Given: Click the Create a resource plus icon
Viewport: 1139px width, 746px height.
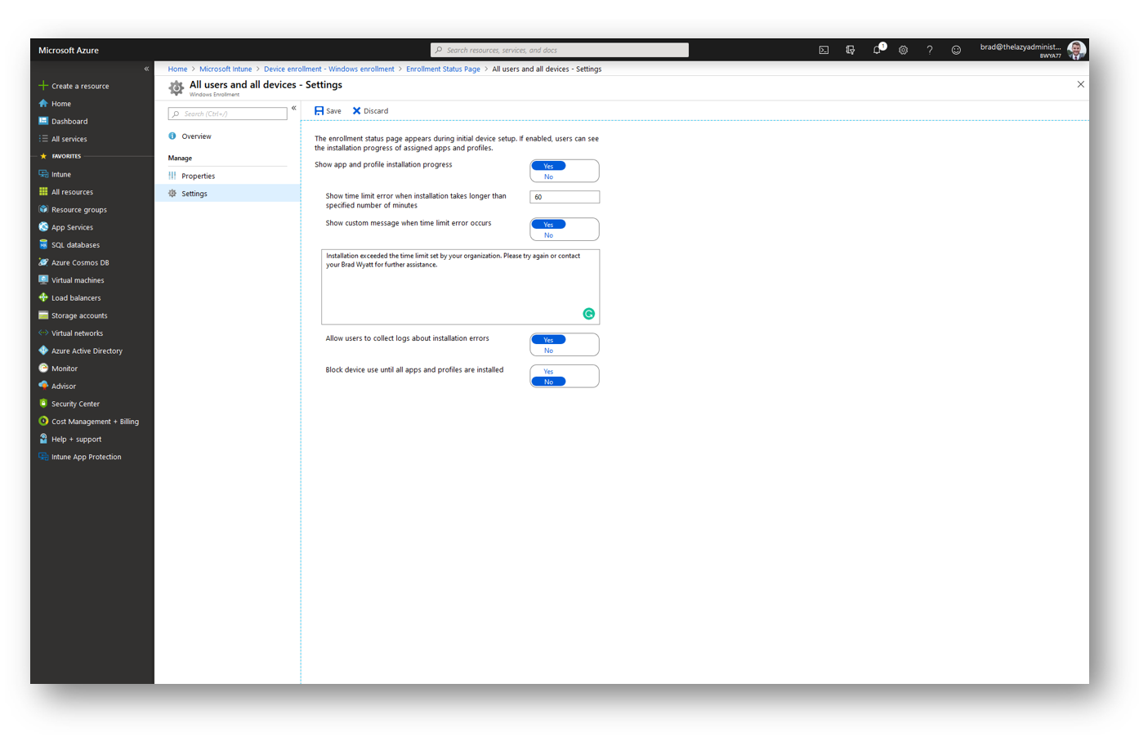Looking at the screenshot, I should point(43,85).
